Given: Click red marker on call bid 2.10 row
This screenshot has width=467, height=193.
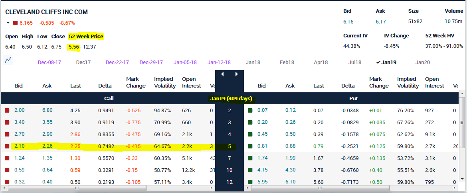Looking at the screenshot, I should 7,146.
